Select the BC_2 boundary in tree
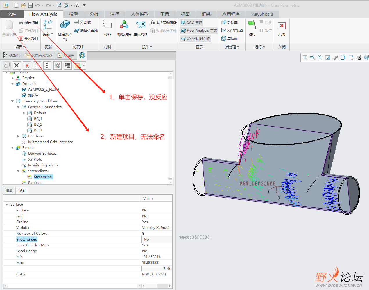Viewport: 369px width, 290px height. [x=38, y=124]
